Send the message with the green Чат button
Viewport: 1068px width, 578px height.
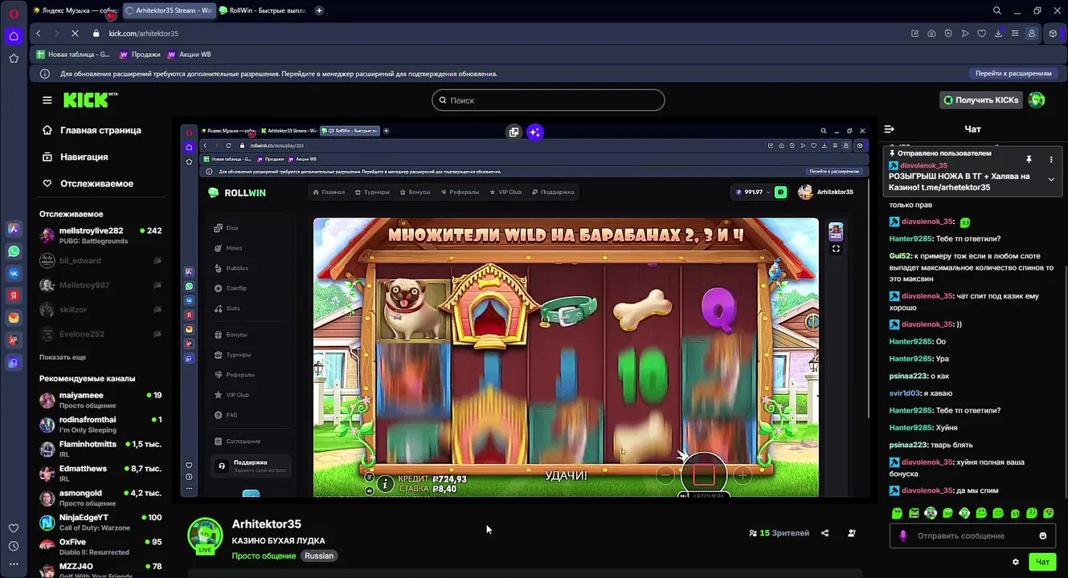click(1042, 562)
